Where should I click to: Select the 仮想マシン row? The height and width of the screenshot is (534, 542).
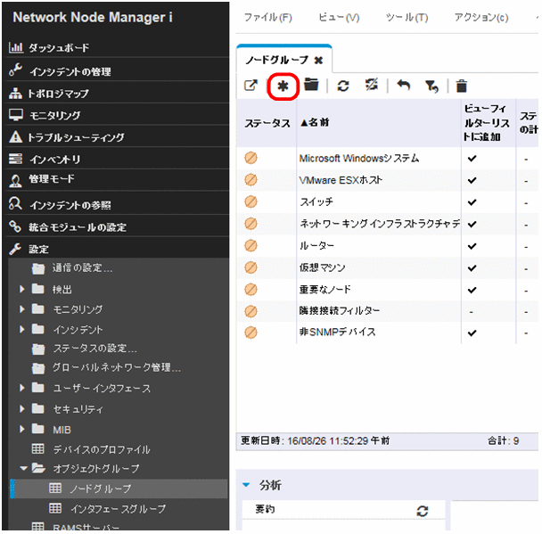[x=387, y=267]
